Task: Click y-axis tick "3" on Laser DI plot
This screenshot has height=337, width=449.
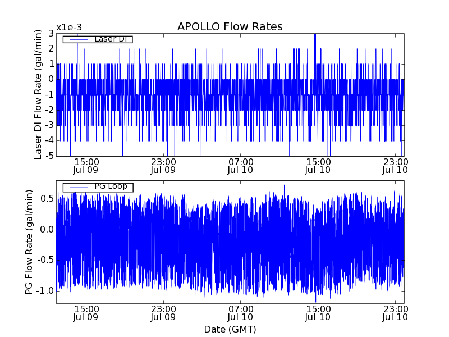Action: tap(51, 34)
